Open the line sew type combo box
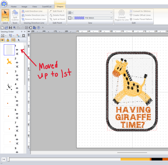 93,12
